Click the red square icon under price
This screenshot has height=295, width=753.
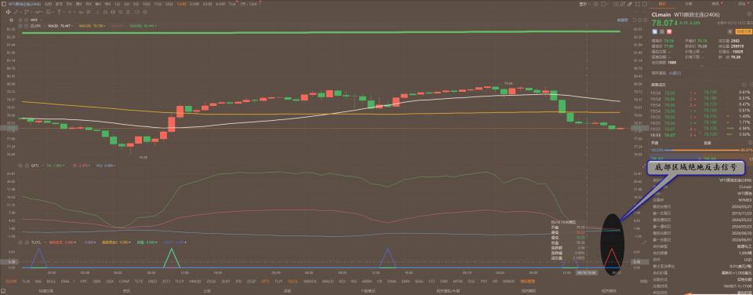click(x=669, y=31)
